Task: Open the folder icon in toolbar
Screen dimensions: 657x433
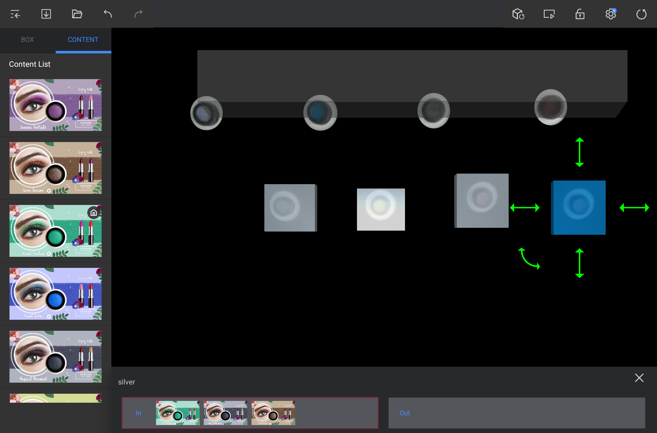Action: pos(77,14)
